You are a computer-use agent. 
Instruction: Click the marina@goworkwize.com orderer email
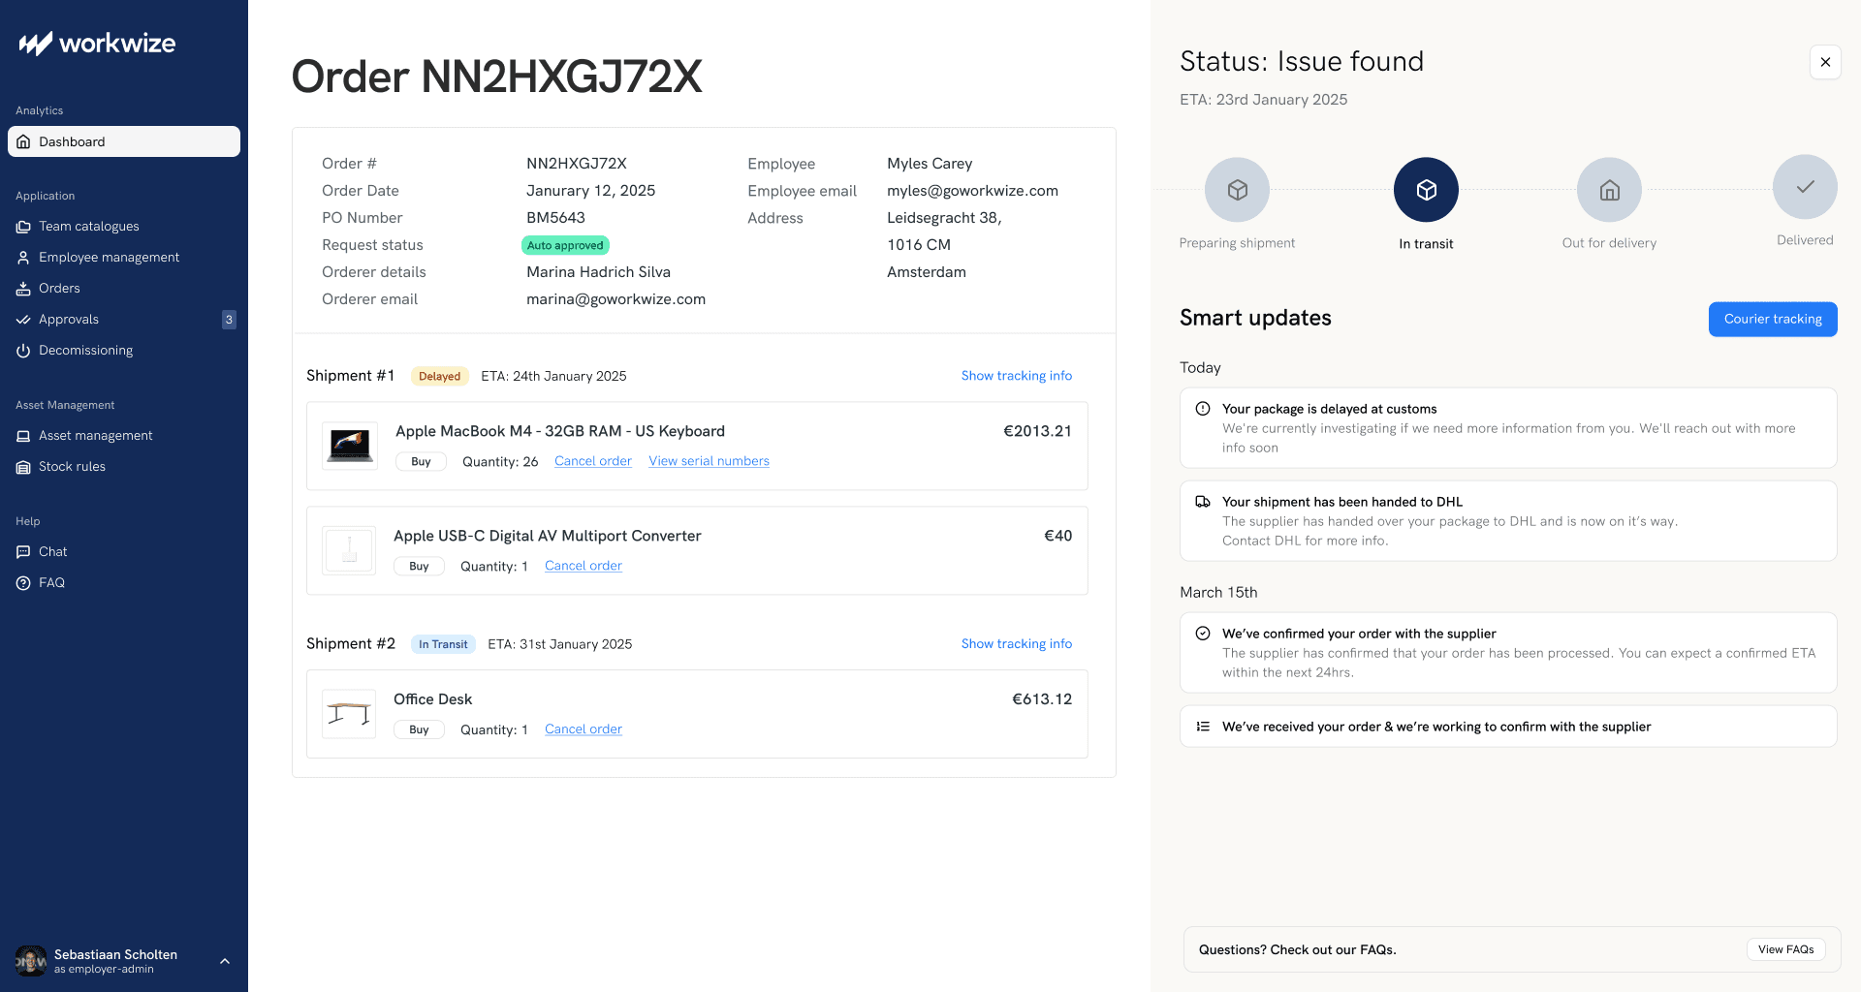pos(615,299)
